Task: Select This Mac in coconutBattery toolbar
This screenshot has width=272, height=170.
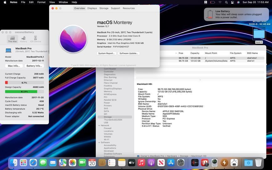Action: coord(13,39)
